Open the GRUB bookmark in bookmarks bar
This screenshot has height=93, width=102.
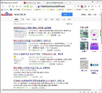coord(27,10)
